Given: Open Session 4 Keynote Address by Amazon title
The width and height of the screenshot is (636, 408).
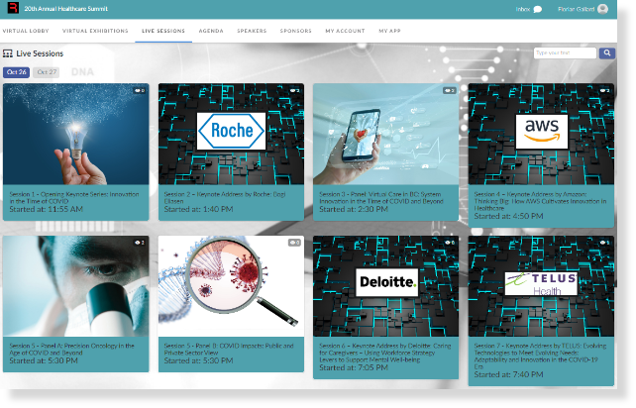Looking at the screenshot, I should pos(540,201).
